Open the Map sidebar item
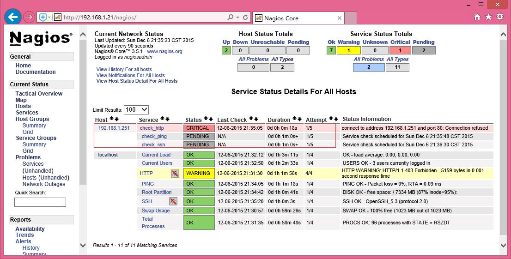This screenshot has width=511, height=259. point(21,100)
